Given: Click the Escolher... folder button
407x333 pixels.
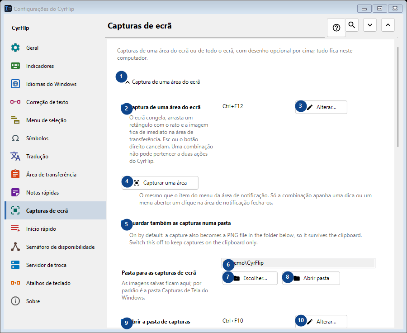Looking at the screenshot, I should tap(250, 278).
